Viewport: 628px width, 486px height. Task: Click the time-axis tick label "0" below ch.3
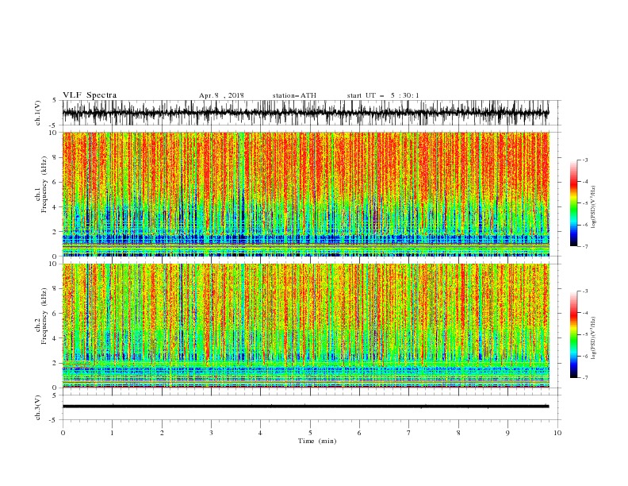click(x=63, y=433)
